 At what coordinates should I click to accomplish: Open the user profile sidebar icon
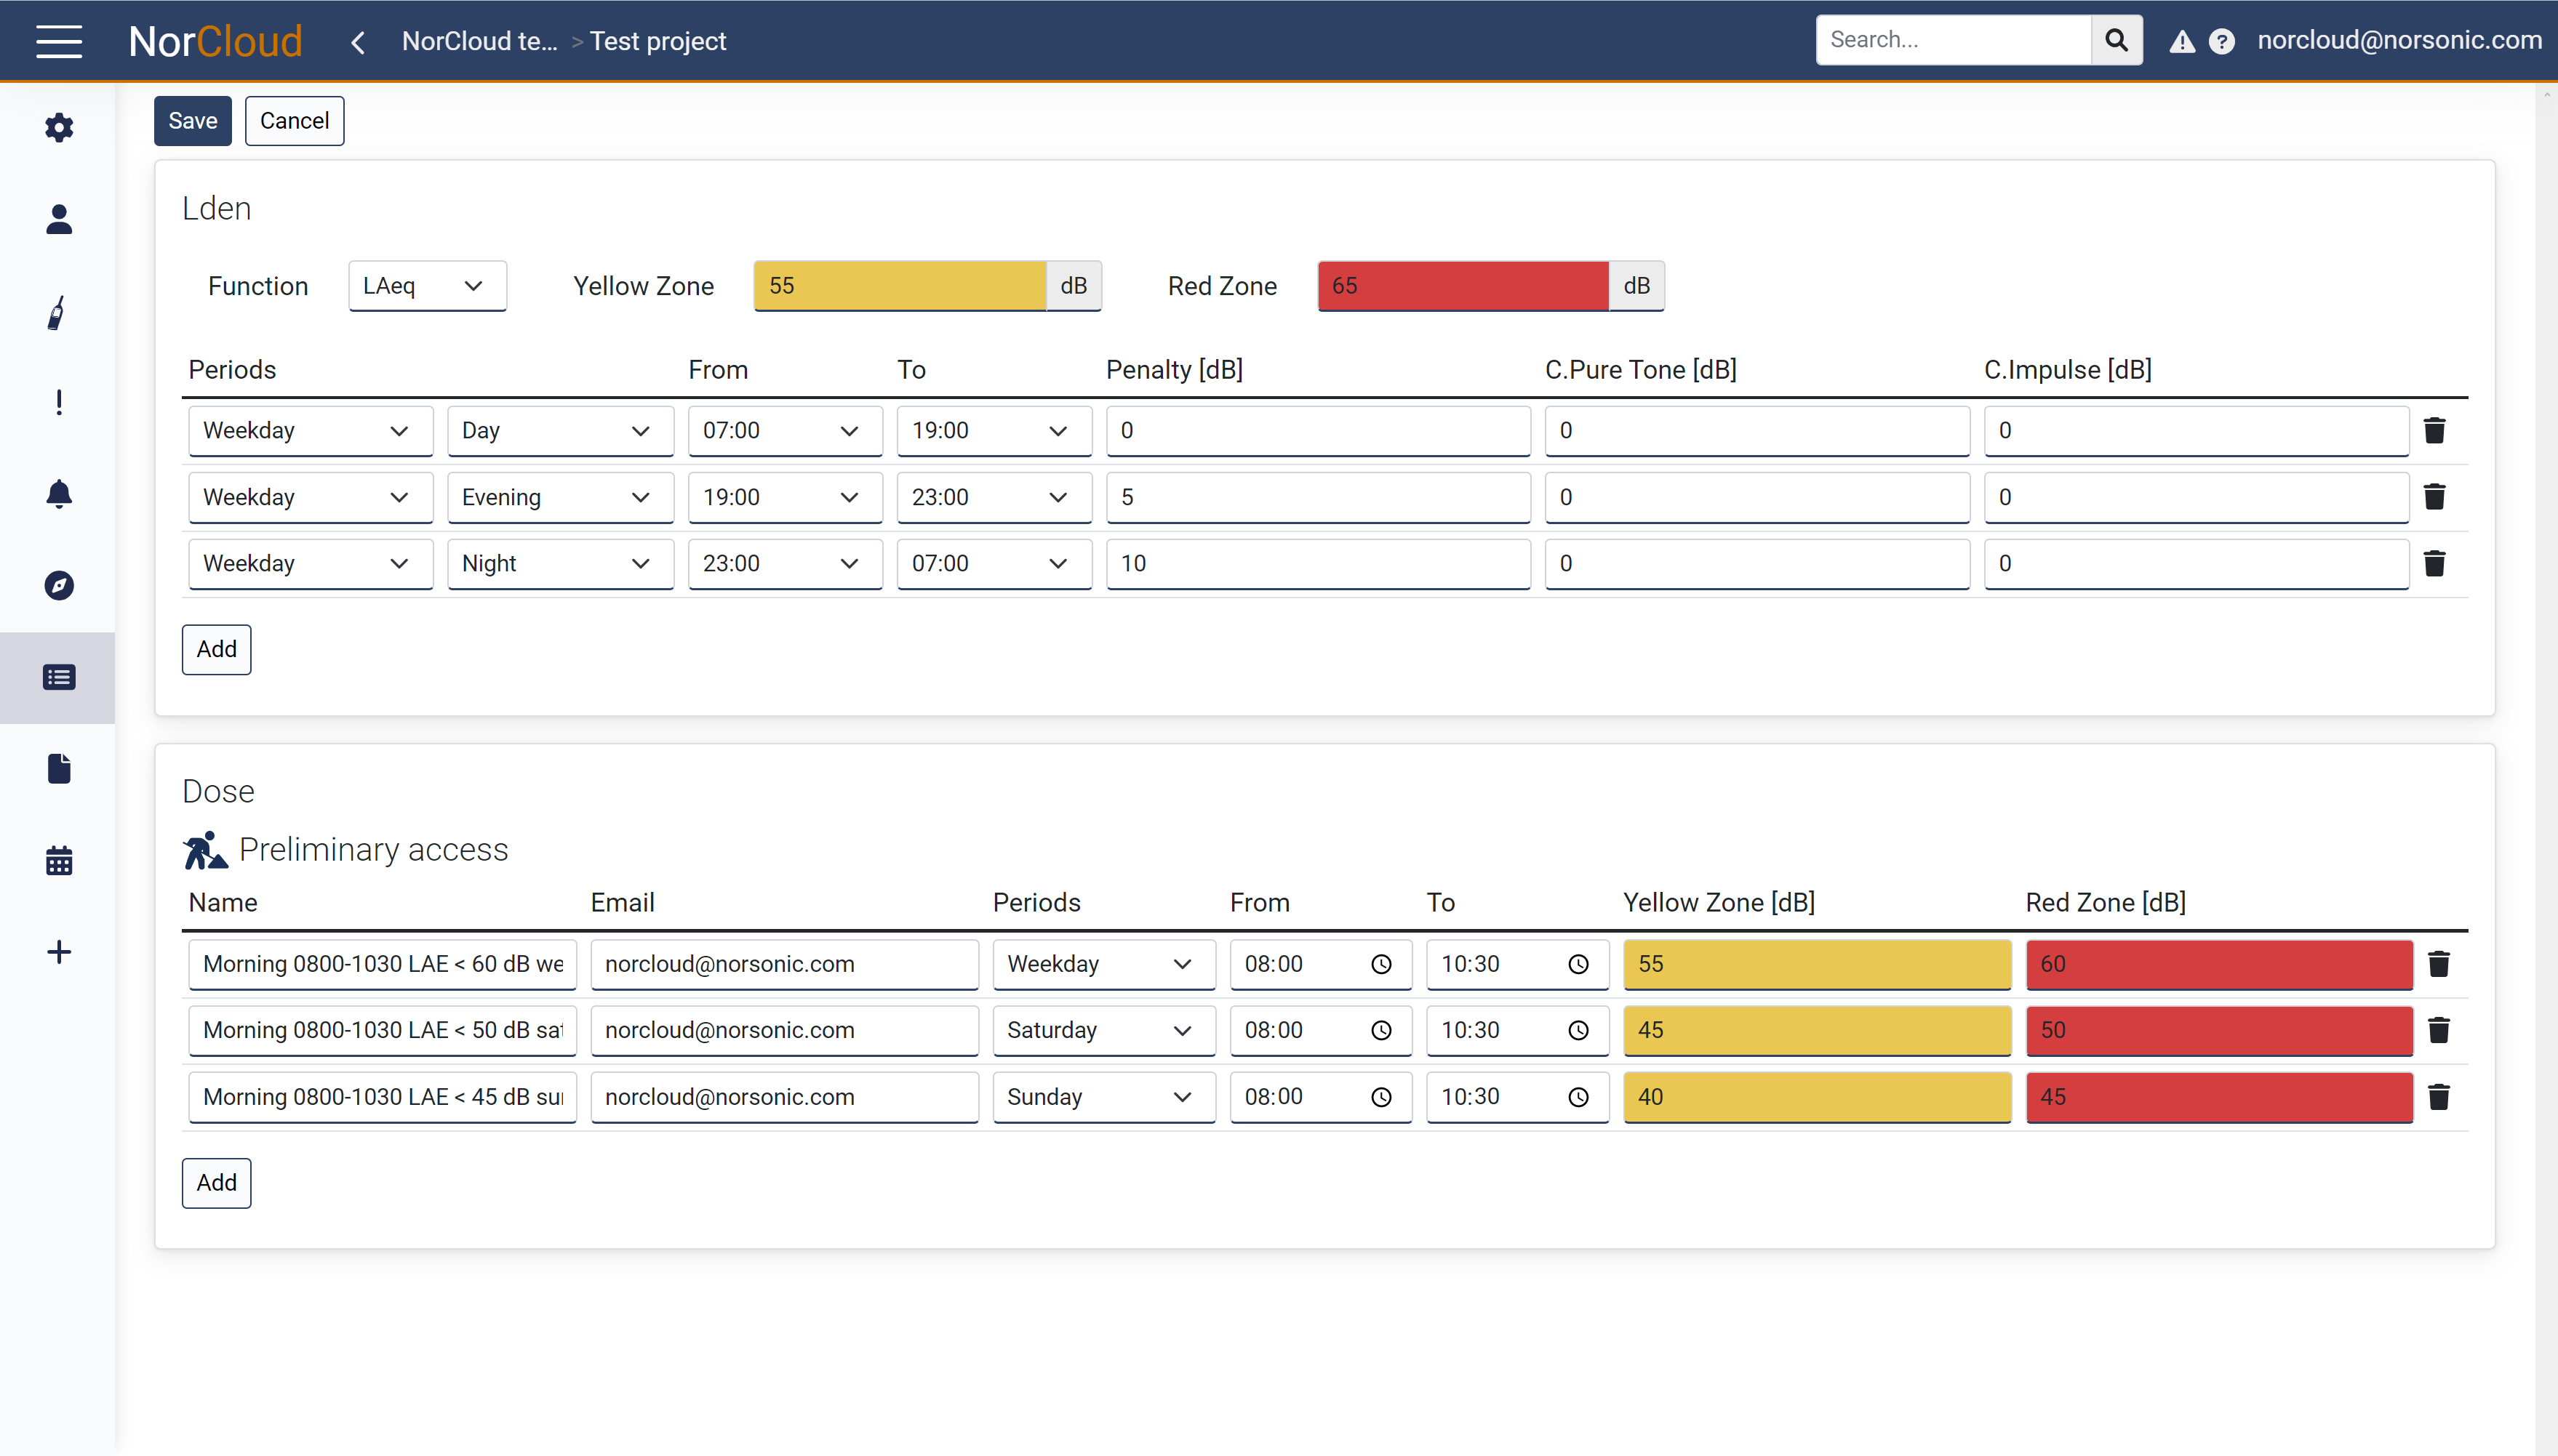click(x=59, y=219)
